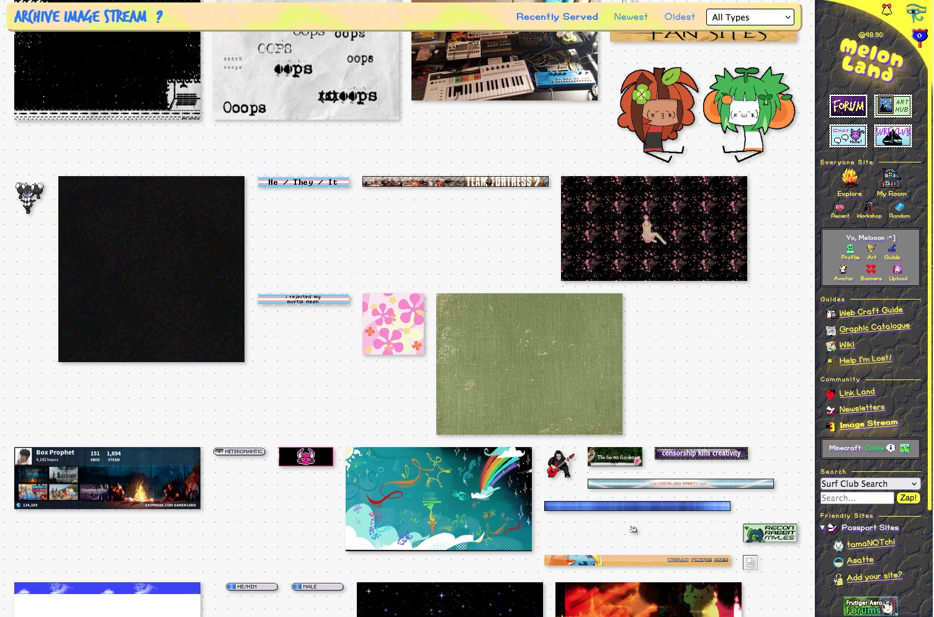This screenshot has height=617, width=934.
Task: Click the Upload icon
Action: [897, 269]
